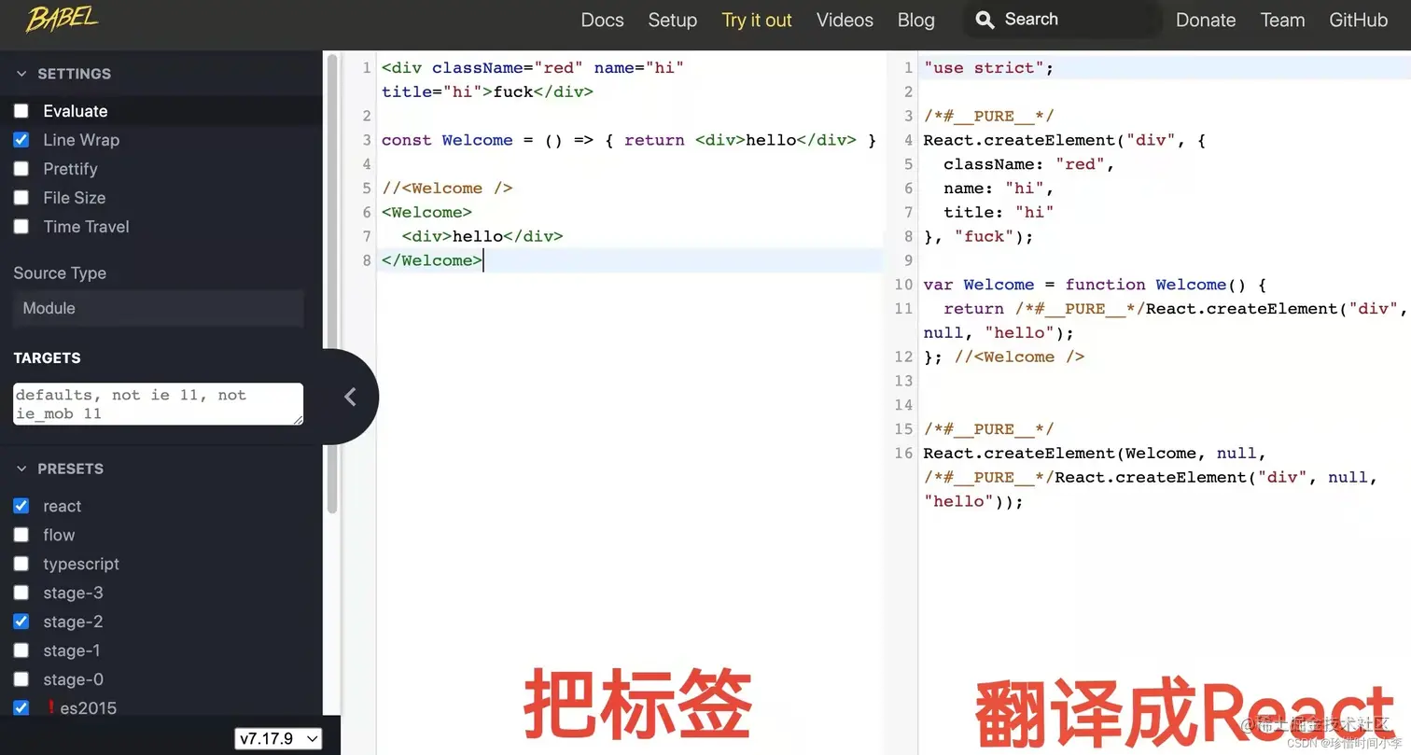Image resolution: width=1411 pixels, height=755 pixels.
Task: Open the Babel version v7.17.9 dropdown
Action: pyautogui.click(x=277, y=738)
